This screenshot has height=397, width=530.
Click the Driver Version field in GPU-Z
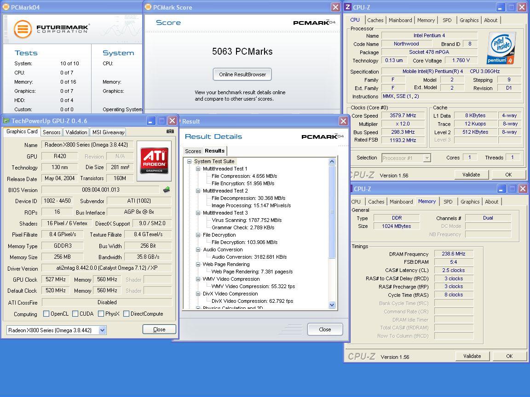pyautogui.click(x=106, y=268)
